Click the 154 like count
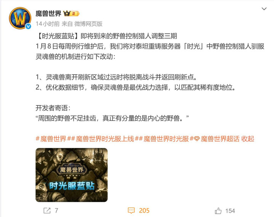This screenshot has width=274, height=217. coord(230,211)
